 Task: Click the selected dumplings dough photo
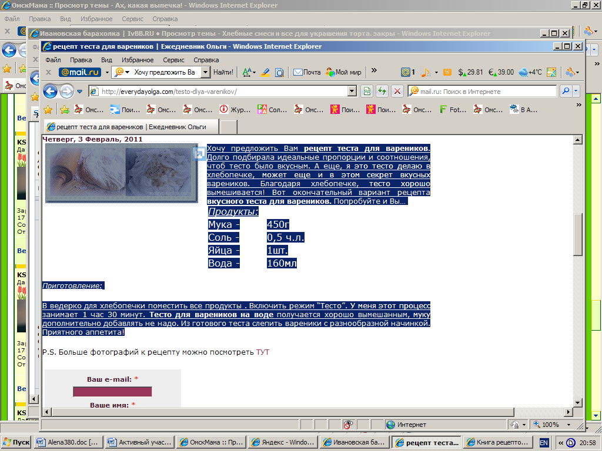coord(122,173)
